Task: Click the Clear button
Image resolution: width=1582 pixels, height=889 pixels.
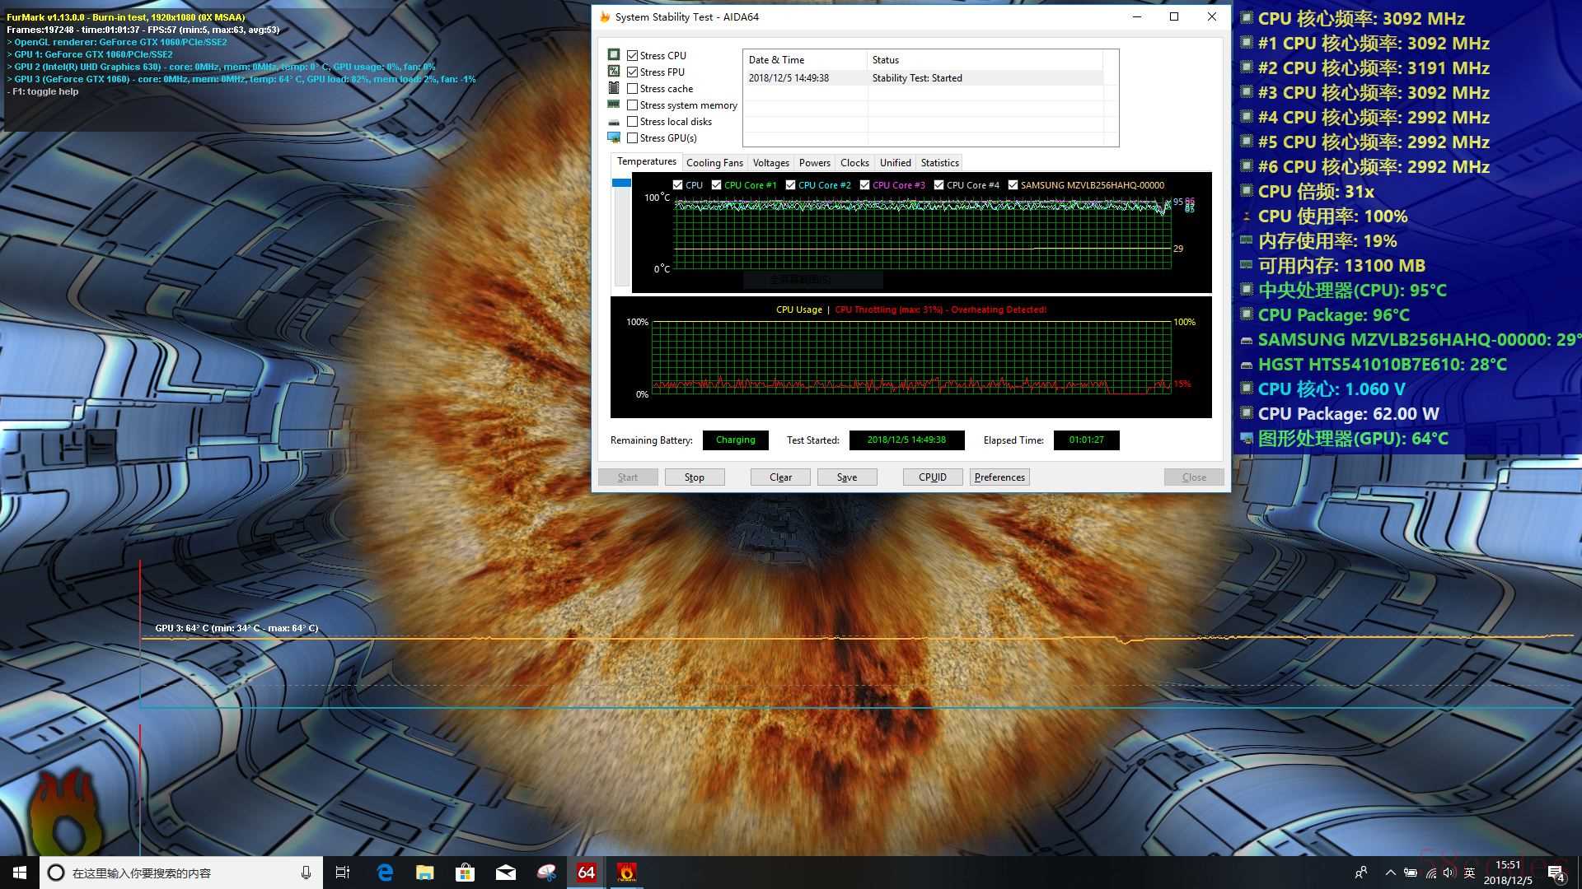Action: coord(780,477)
